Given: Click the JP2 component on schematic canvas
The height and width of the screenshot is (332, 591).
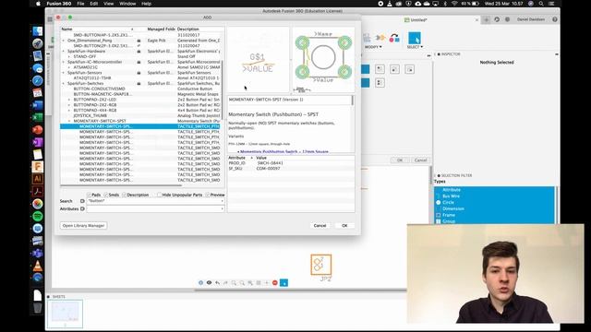Looking at the screenshot, I should tap(321, 265).
